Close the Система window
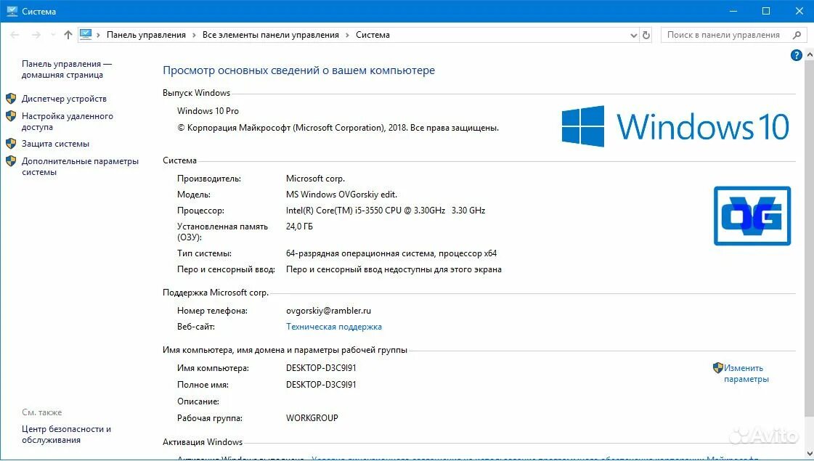Screen dimensions: 814x461 click(799, 11)
